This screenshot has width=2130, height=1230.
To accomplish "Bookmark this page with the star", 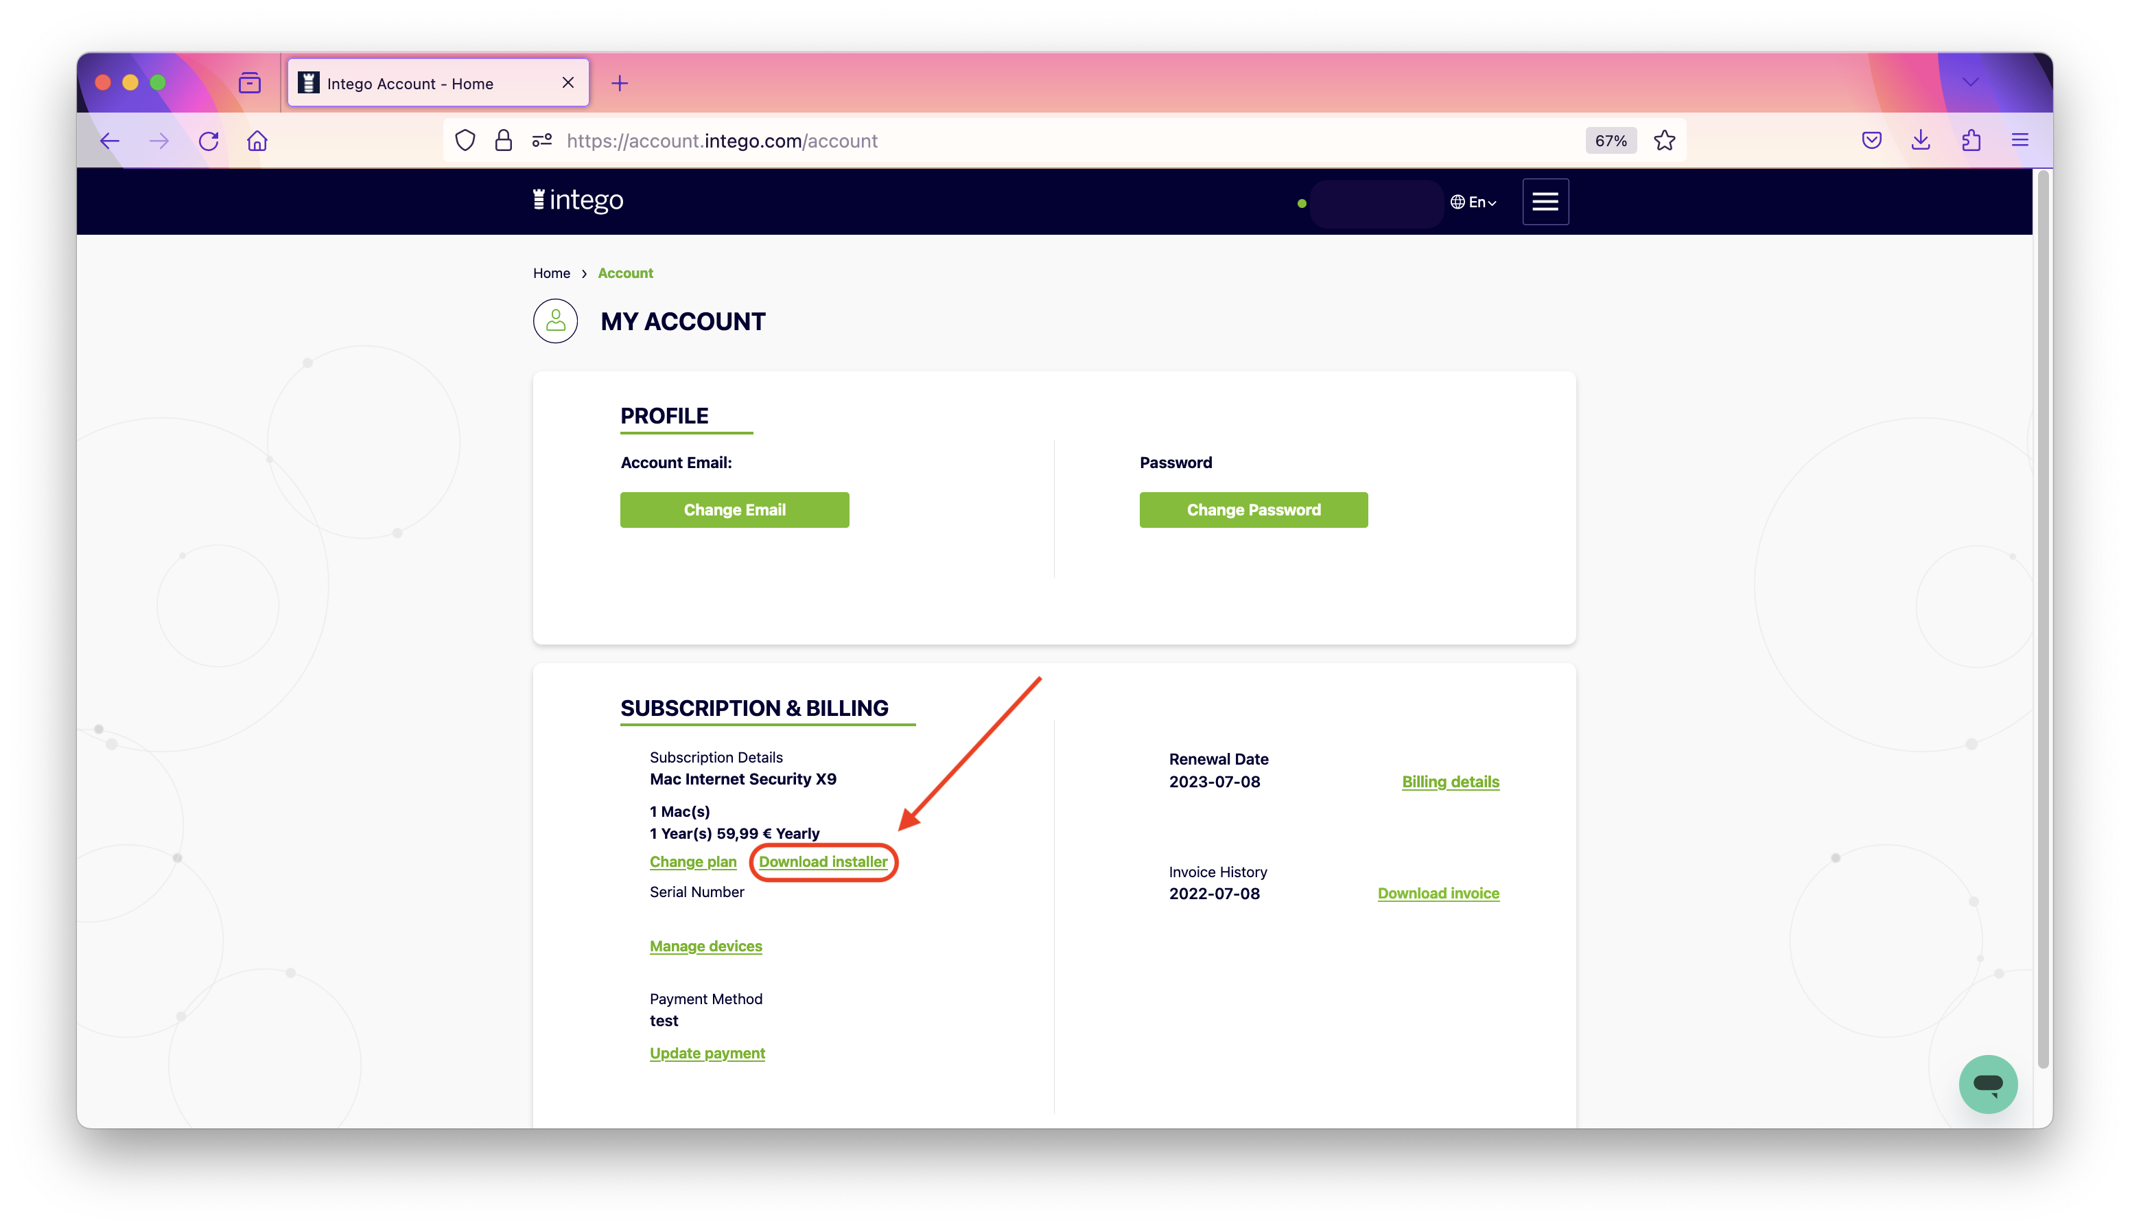I will (x=1665, y=140).
